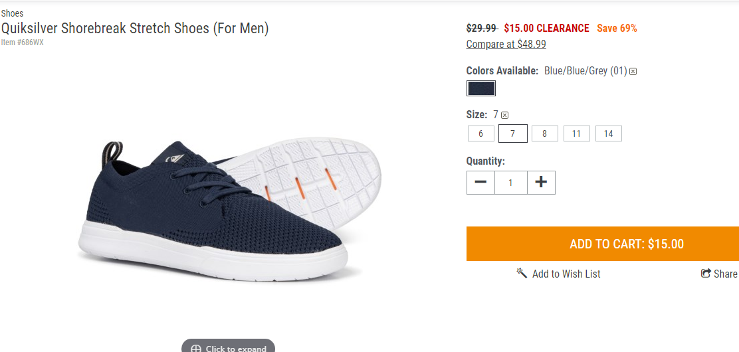Select size 8
The image size is (739, 352).
(x=545, y=133)
